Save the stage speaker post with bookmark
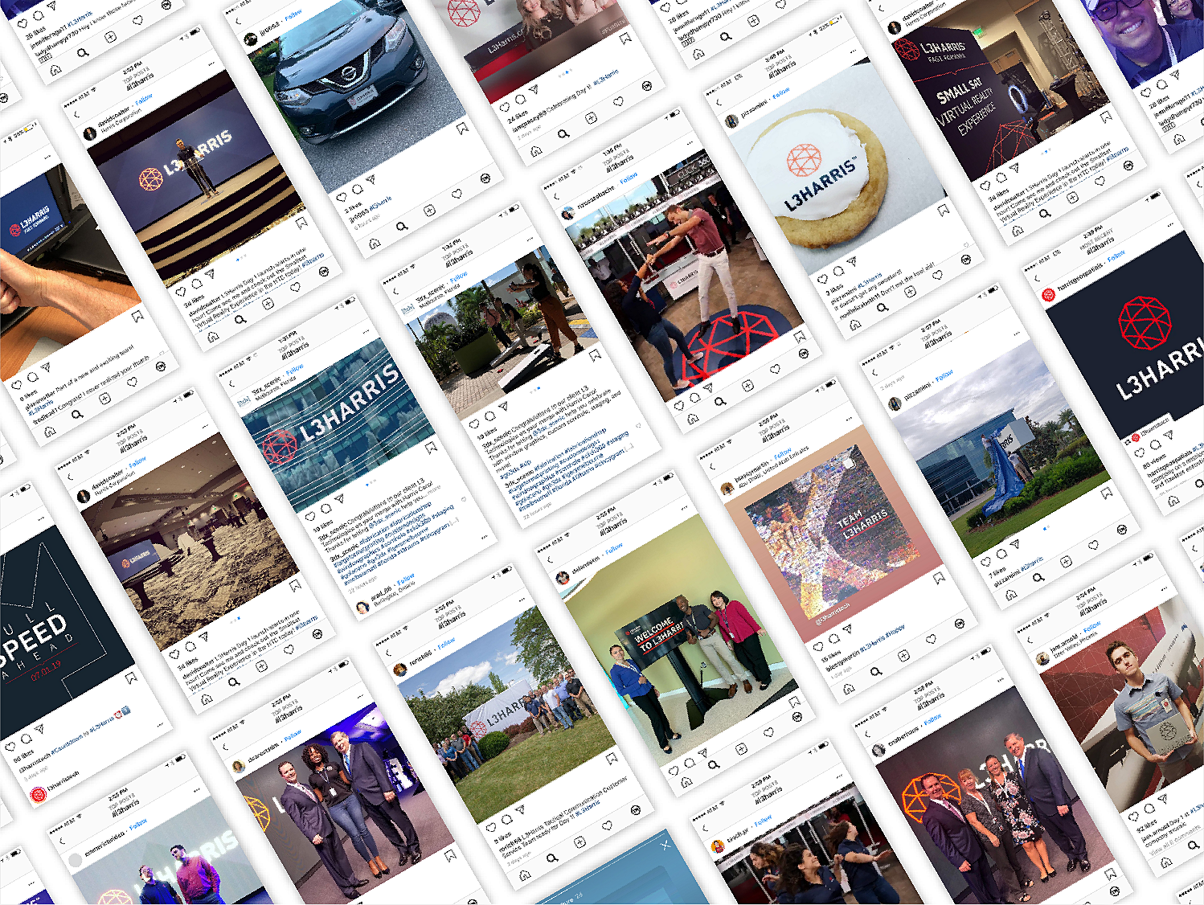1204x905 pixels. pyautogui.click(x=301, y=222)
